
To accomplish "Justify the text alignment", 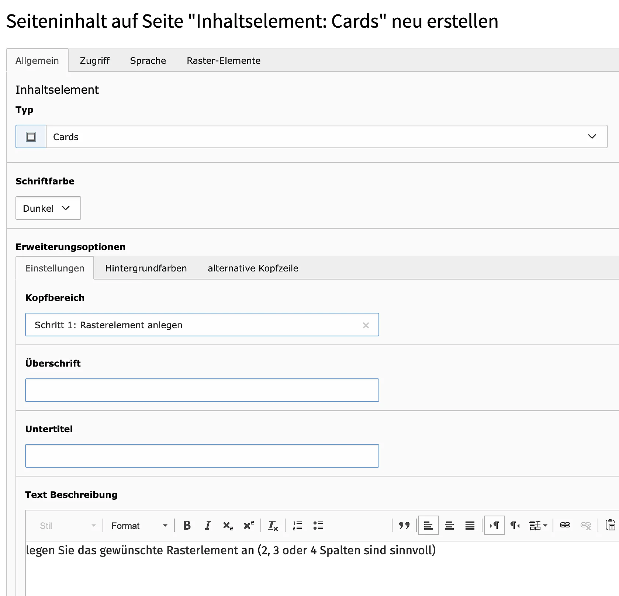I will pyautogui.click(x=470, y=525).
